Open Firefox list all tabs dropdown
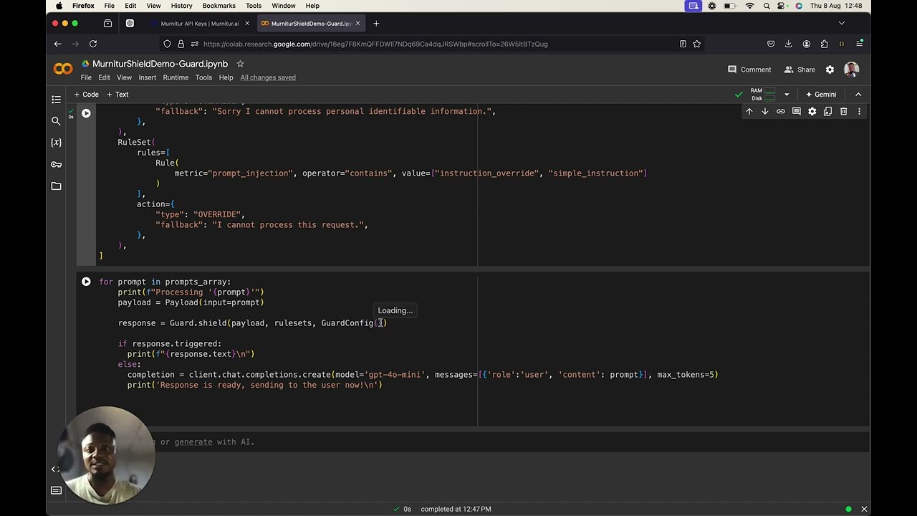Image resolution: width=917 pixels, height=516 pixels. 842,24
